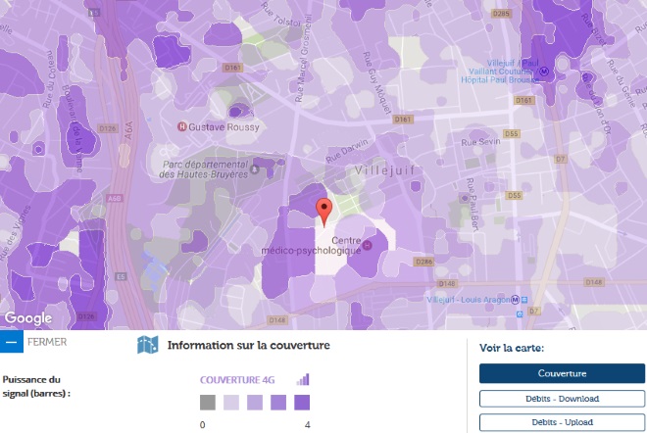Click the Boulevard de la Vanne label
The height and width of the screenshot is (433, 647).
click(73, 128)
